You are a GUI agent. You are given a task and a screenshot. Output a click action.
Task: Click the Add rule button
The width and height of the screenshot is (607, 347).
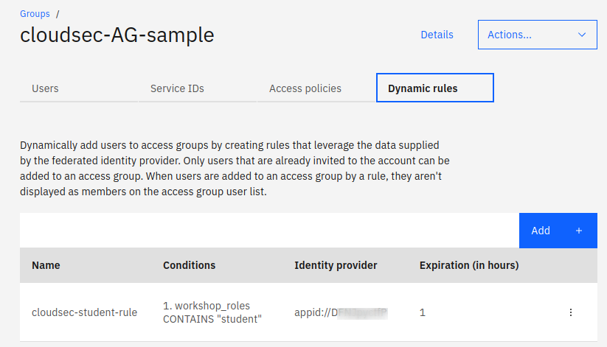[558, 231]
